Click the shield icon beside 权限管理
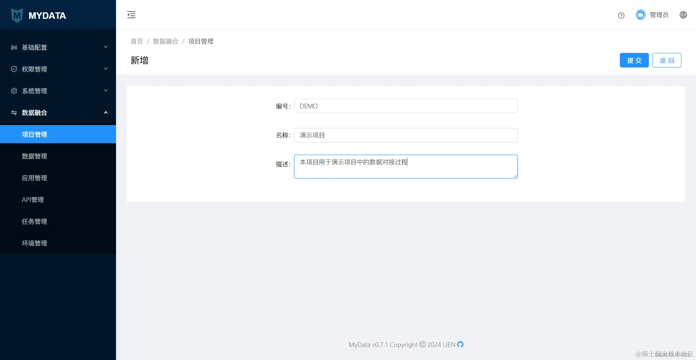This screenshot has width=696, height=360. click(x=13, y=69)
